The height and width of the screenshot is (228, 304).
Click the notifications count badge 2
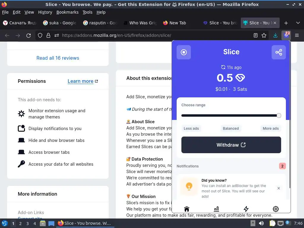pos(282,166)
